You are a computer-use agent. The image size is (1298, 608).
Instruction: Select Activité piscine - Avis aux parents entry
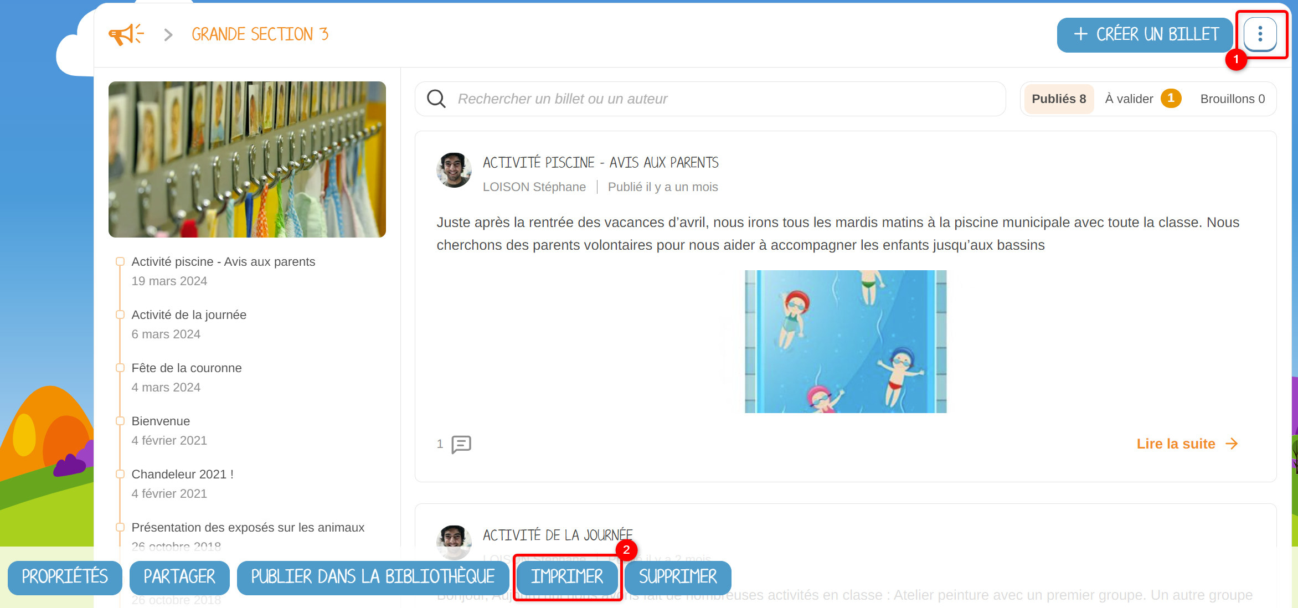point(223,262)
